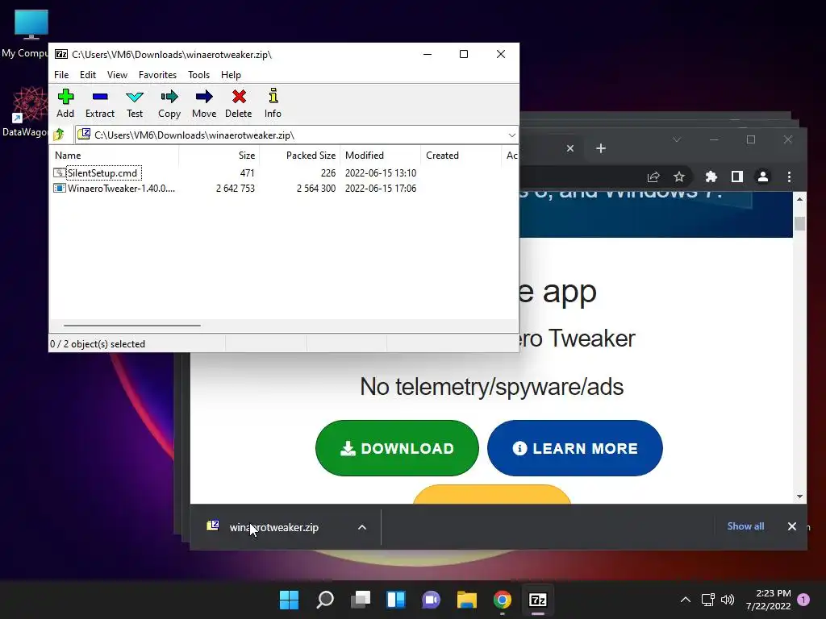Share this page via Chrome share icon
The width and height of the screenshot is (826, 619).
(653, 177)
